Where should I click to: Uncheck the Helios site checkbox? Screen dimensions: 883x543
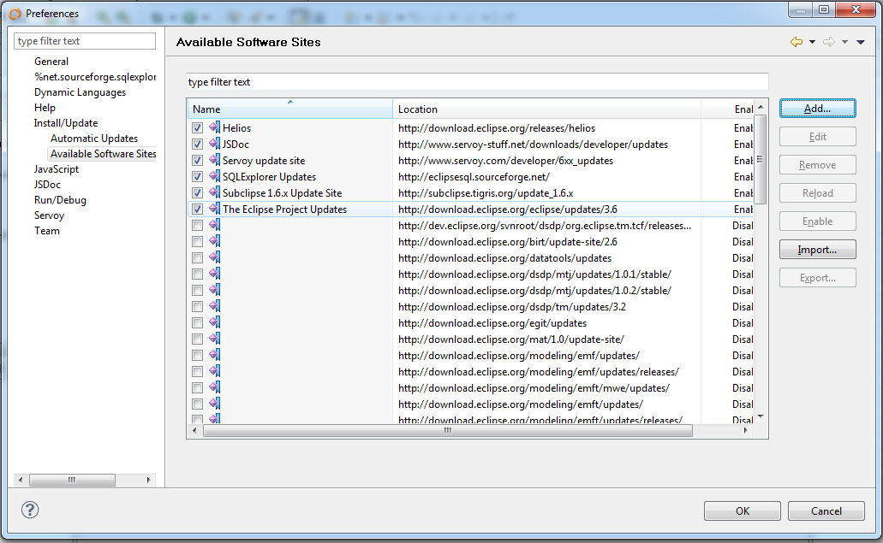coord(197,128)
